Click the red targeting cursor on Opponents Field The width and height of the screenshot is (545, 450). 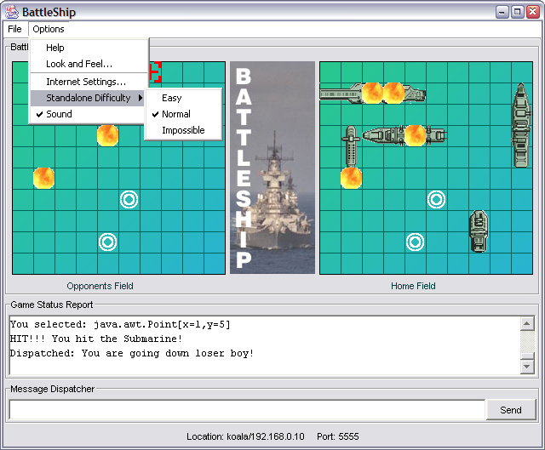pos(155,72)
